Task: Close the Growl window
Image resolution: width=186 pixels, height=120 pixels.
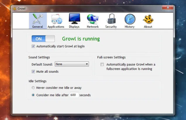Action: [x=168, y=8]
